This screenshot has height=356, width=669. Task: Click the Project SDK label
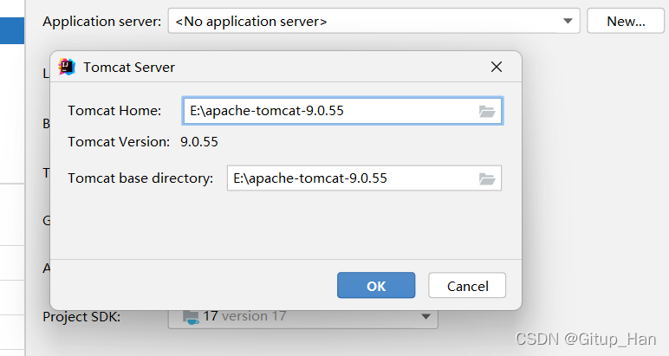[81, 317]
